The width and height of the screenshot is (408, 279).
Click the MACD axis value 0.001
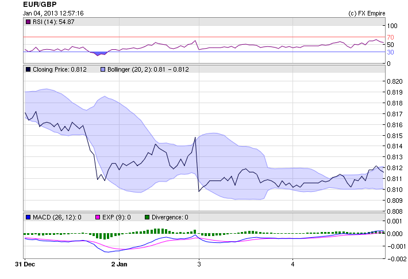point(395,221)
